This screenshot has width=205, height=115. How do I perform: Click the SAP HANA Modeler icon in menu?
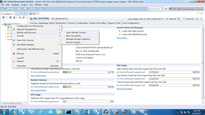[x=14, y=45]
